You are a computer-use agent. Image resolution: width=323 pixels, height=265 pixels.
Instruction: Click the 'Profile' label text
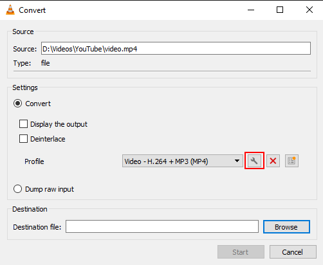[x=34, y=161]
